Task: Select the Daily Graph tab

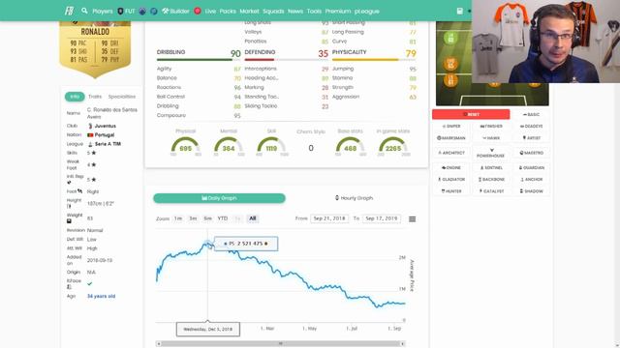Action: pos(219,198)
